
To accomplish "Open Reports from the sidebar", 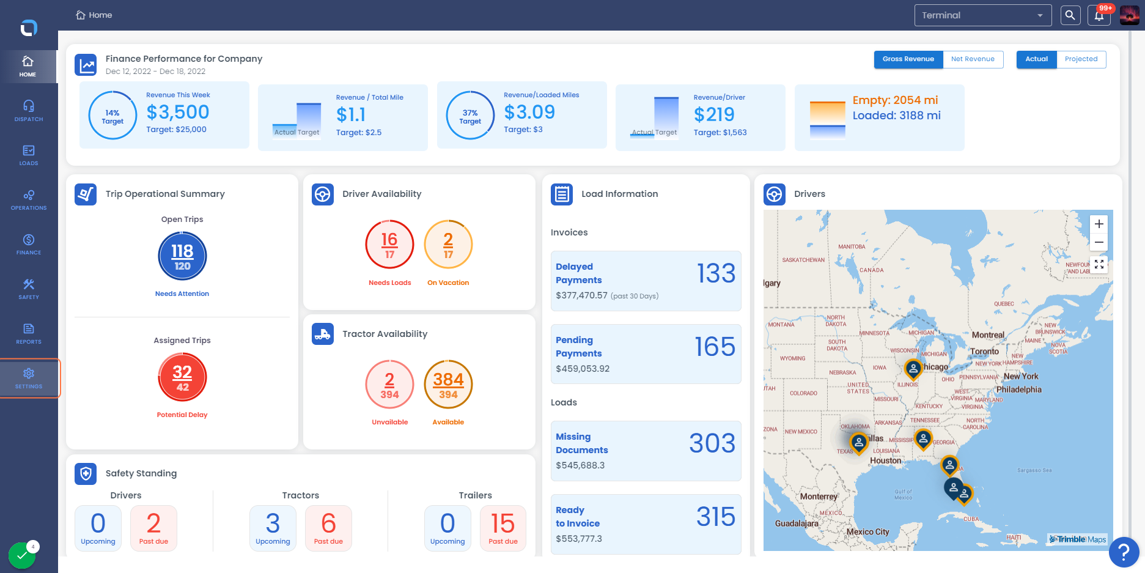I will (x=29, y=335).
